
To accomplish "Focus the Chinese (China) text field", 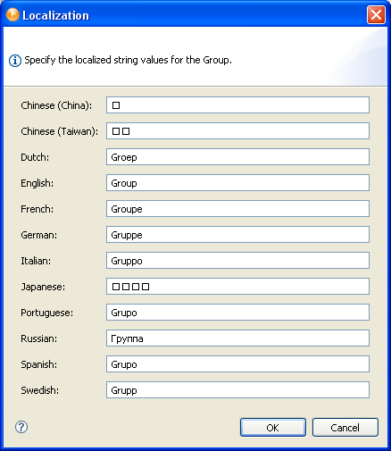I will coord(237,104).
